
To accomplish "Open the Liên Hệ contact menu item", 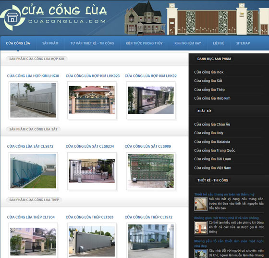I will click(x=219, y=43).
